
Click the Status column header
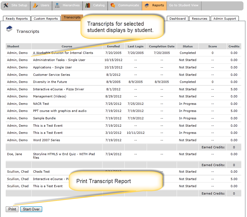click(x=188, y=46)
